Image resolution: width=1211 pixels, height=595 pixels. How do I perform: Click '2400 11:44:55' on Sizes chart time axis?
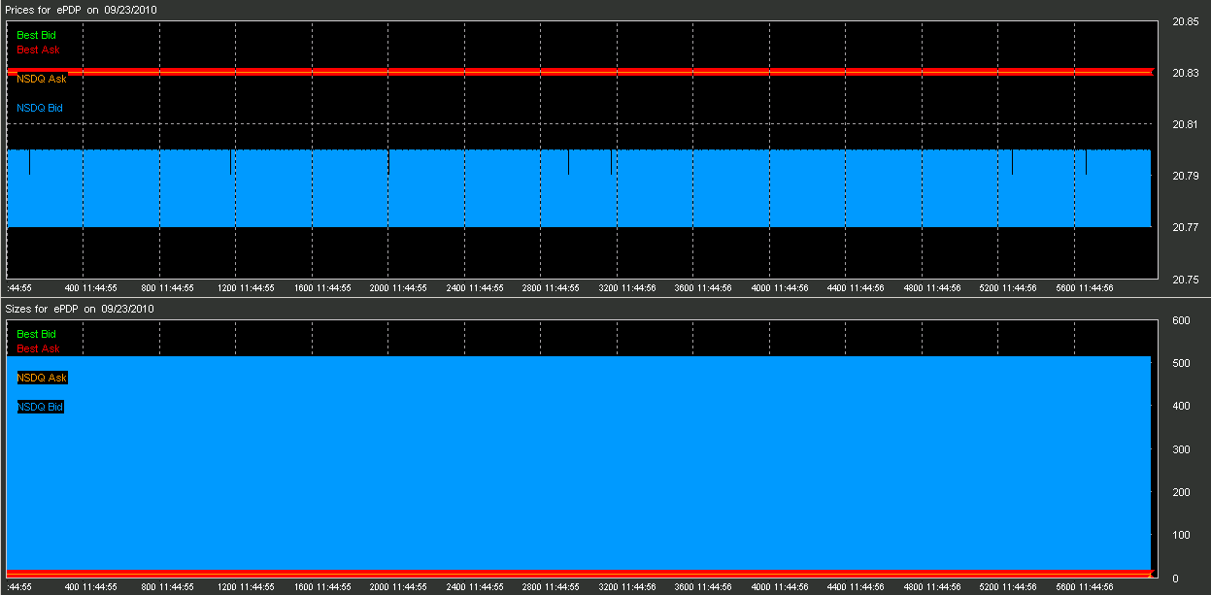(475, 587)
